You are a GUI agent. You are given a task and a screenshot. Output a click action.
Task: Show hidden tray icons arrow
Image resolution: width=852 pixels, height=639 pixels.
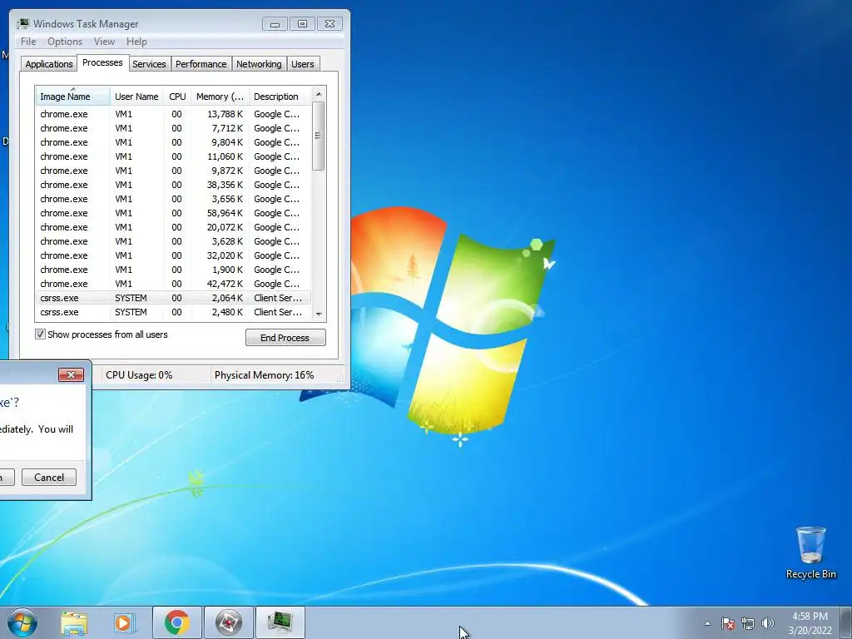[x=707, y=623]
